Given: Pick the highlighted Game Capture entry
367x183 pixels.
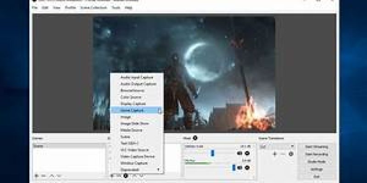Looking at the screenshot, I should point(136,110).
